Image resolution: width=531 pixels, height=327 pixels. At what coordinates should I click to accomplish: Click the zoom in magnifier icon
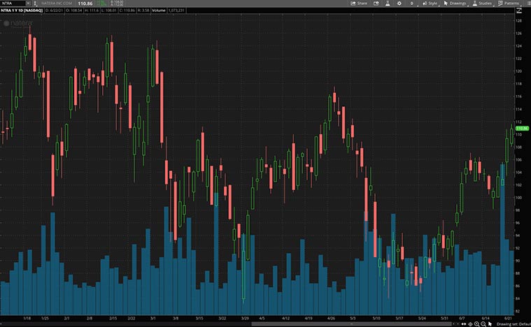click(x=476, y=323)
